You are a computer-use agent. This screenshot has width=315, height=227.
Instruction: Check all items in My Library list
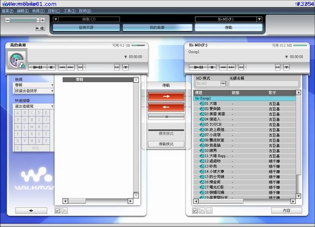tap(58, 211)
